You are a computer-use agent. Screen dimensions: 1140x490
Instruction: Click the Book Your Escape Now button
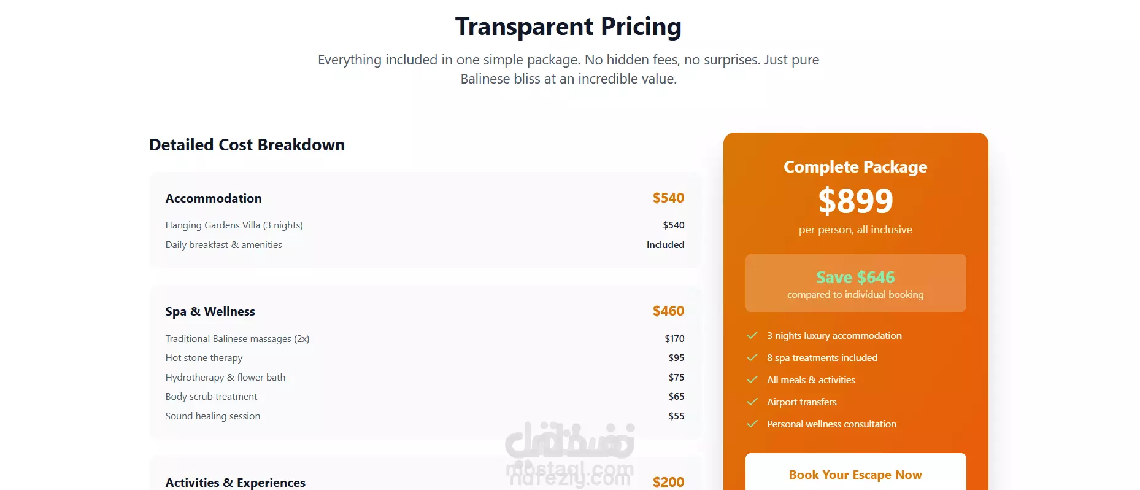(x=855, y=474)
